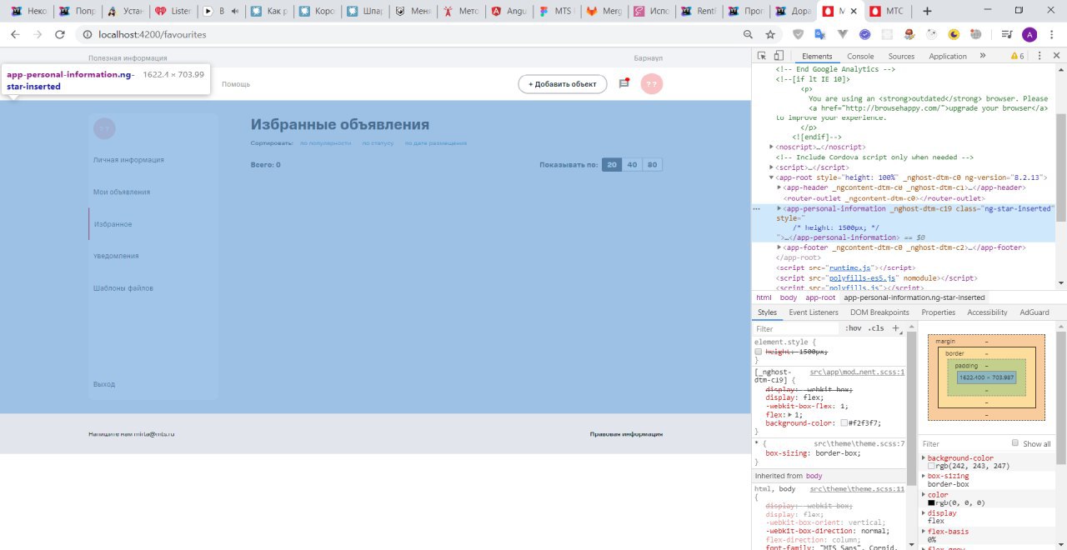Image resolution: width=1067 pixels, height=550 pixels.
Task: Expand the computed background-color property
Action: (924, 458)
